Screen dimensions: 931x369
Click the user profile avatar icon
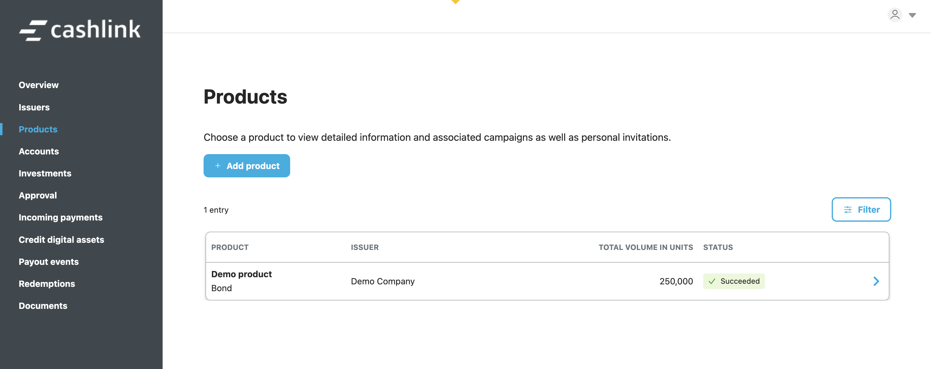click(x=894, y=15)
